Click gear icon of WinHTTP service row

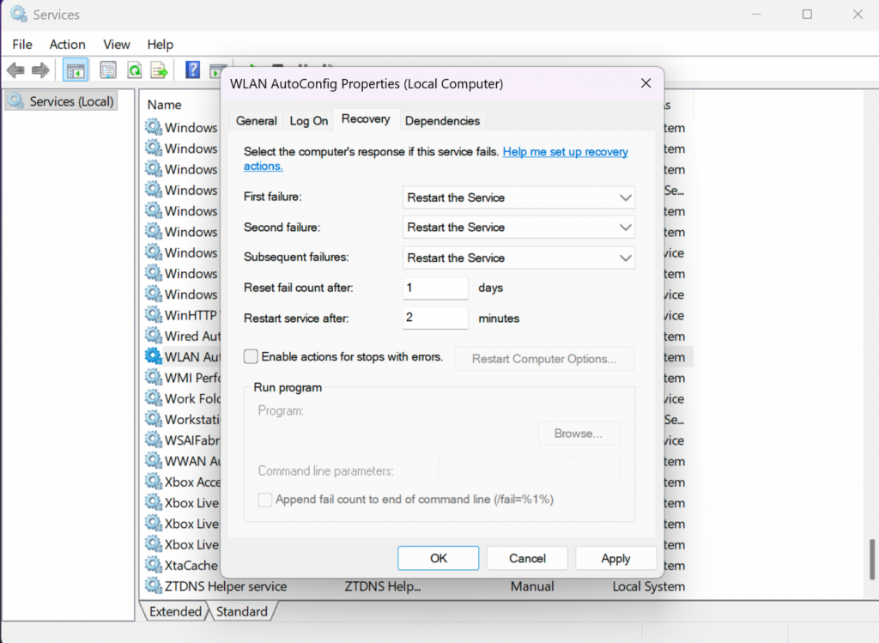(x=153, y=314)
